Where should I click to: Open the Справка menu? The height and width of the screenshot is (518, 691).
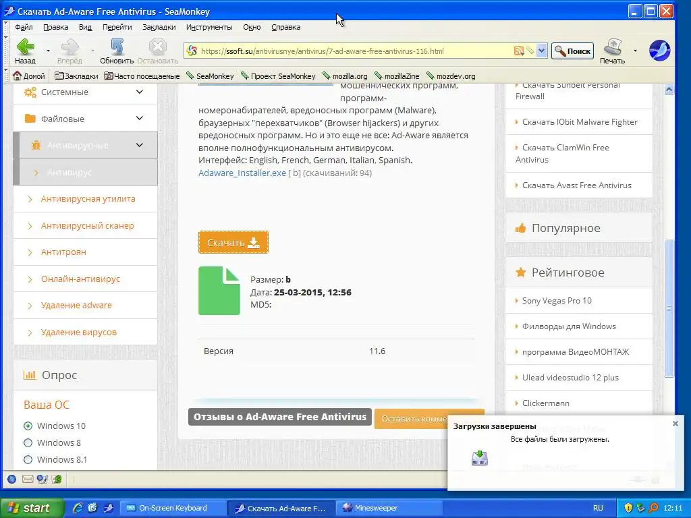285,27
